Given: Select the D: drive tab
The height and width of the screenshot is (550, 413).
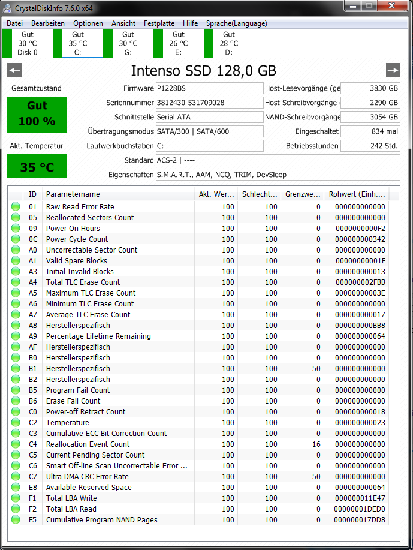Looking at the screenshot, I should (x=229, y=44).
